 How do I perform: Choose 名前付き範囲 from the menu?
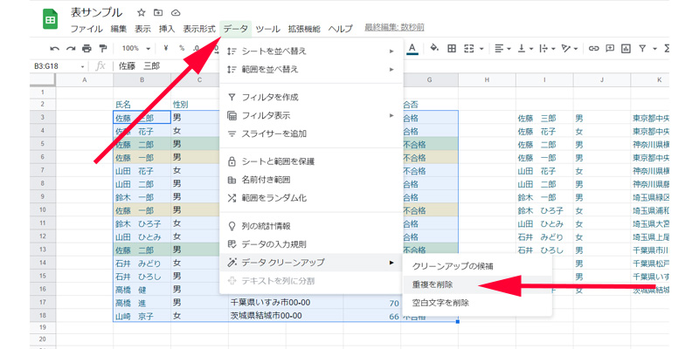[311, 180]
